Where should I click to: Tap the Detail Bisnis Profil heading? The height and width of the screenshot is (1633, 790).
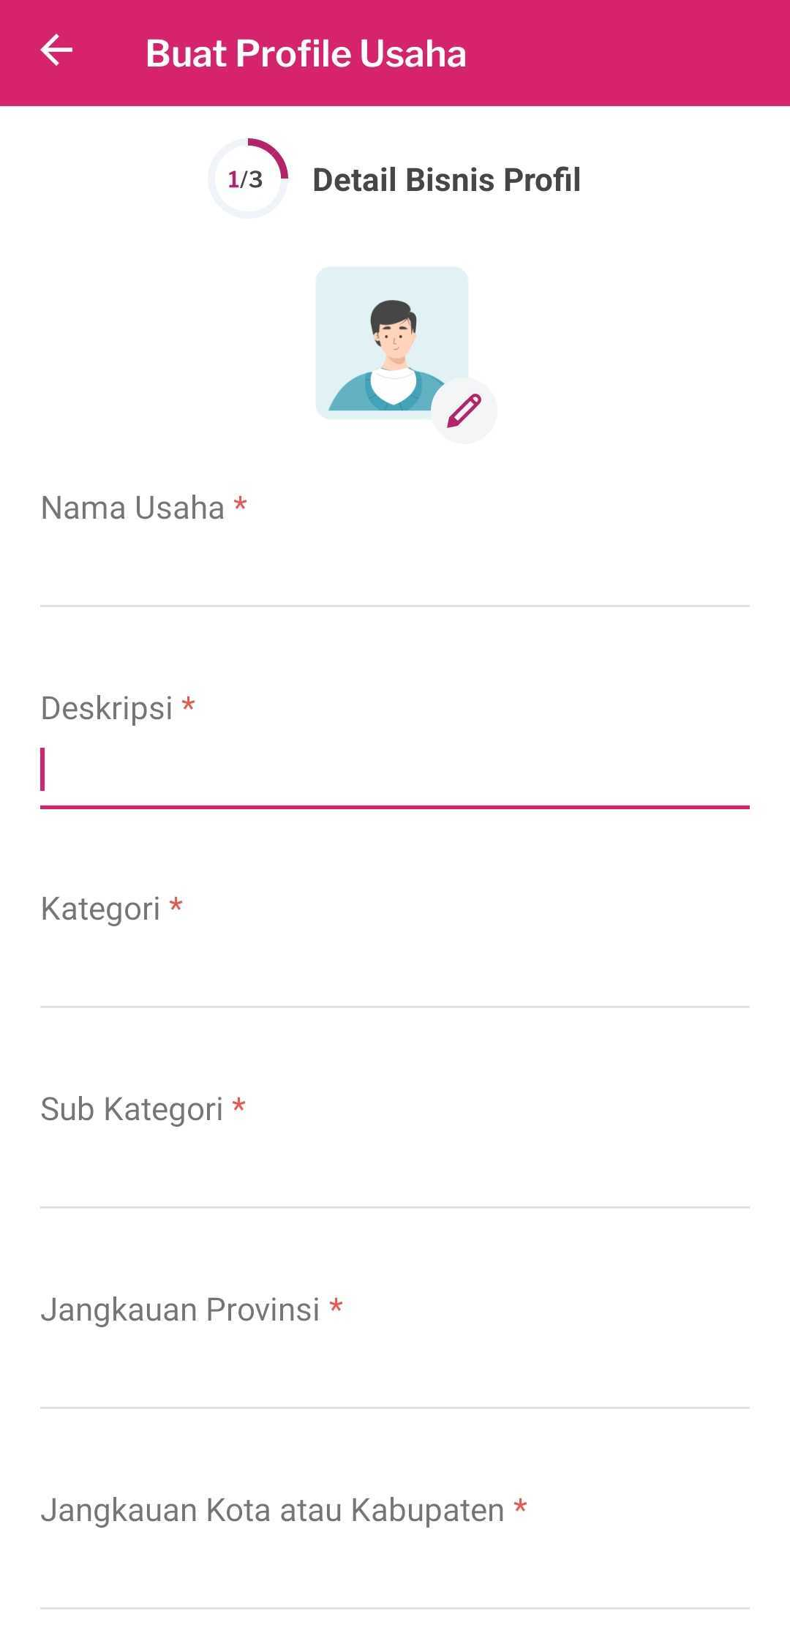(x=446, y=180)
